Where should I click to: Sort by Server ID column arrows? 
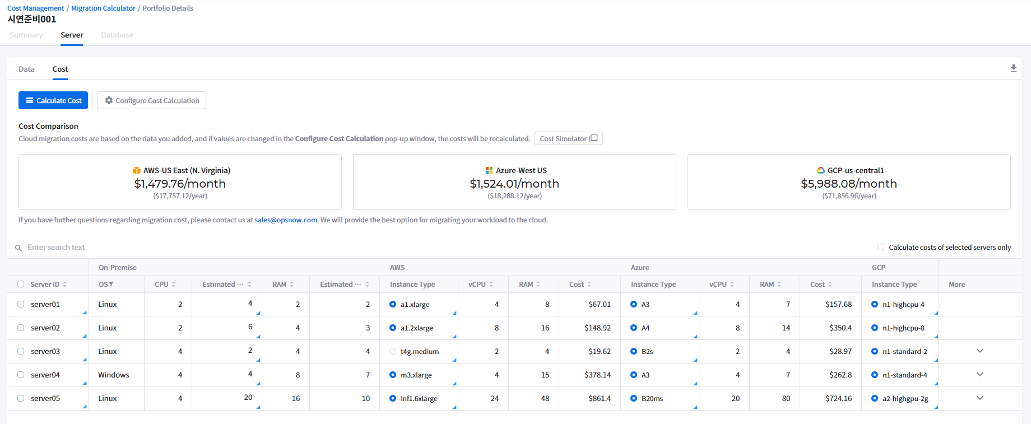tap(65, 285)
